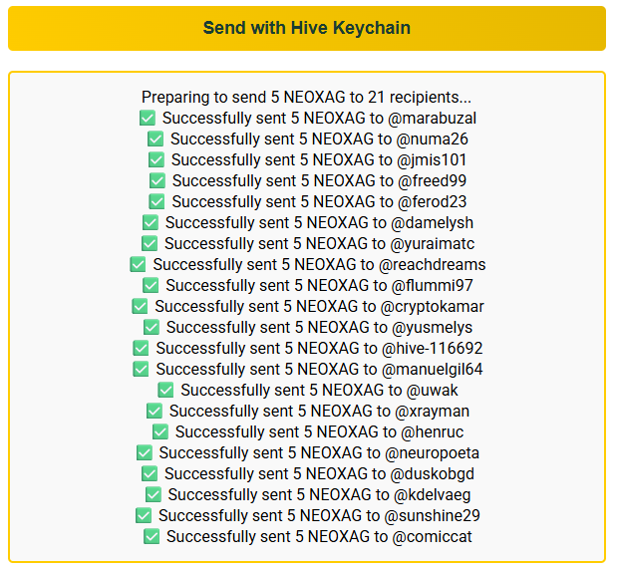Screen dimensions: 617x568
Task: Select the text 'Successfully sent 5 NEOXAG to @yuraimatc'
Action: (319, 243)
